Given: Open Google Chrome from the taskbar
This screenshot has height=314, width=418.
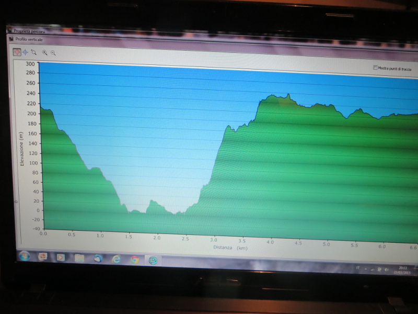Looking at the screenshot, I should pos(134,260).
